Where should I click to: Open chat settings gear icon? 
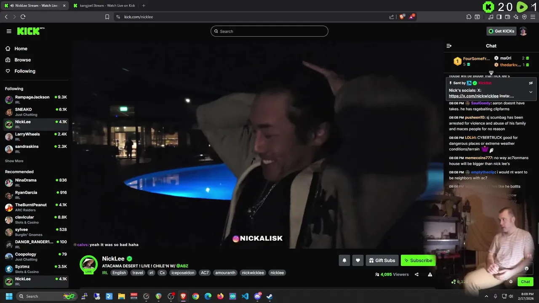coord(511,282)
